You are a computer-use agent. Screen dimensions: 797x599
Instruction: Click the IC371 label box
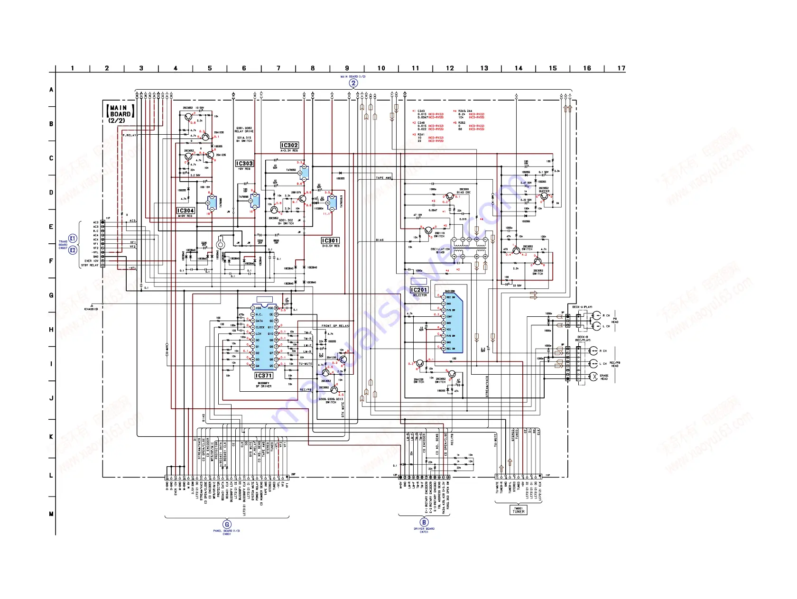(x=264, y=375)
